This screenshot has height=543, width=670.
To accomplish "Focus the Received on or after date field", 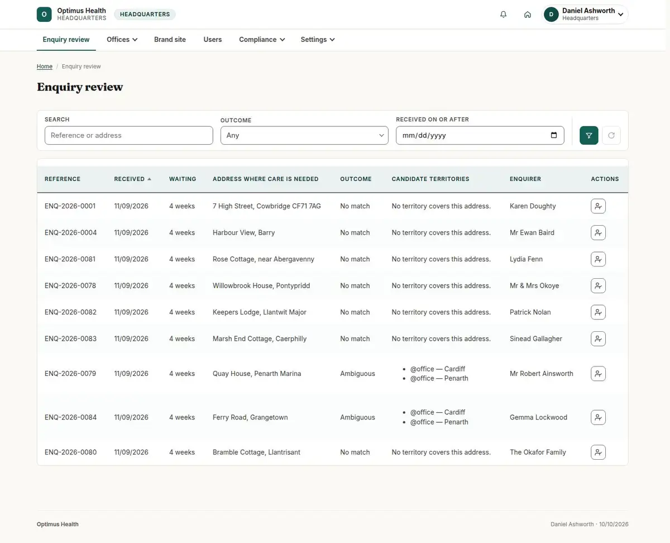I will pyautogui.click(x=480, y=135).
